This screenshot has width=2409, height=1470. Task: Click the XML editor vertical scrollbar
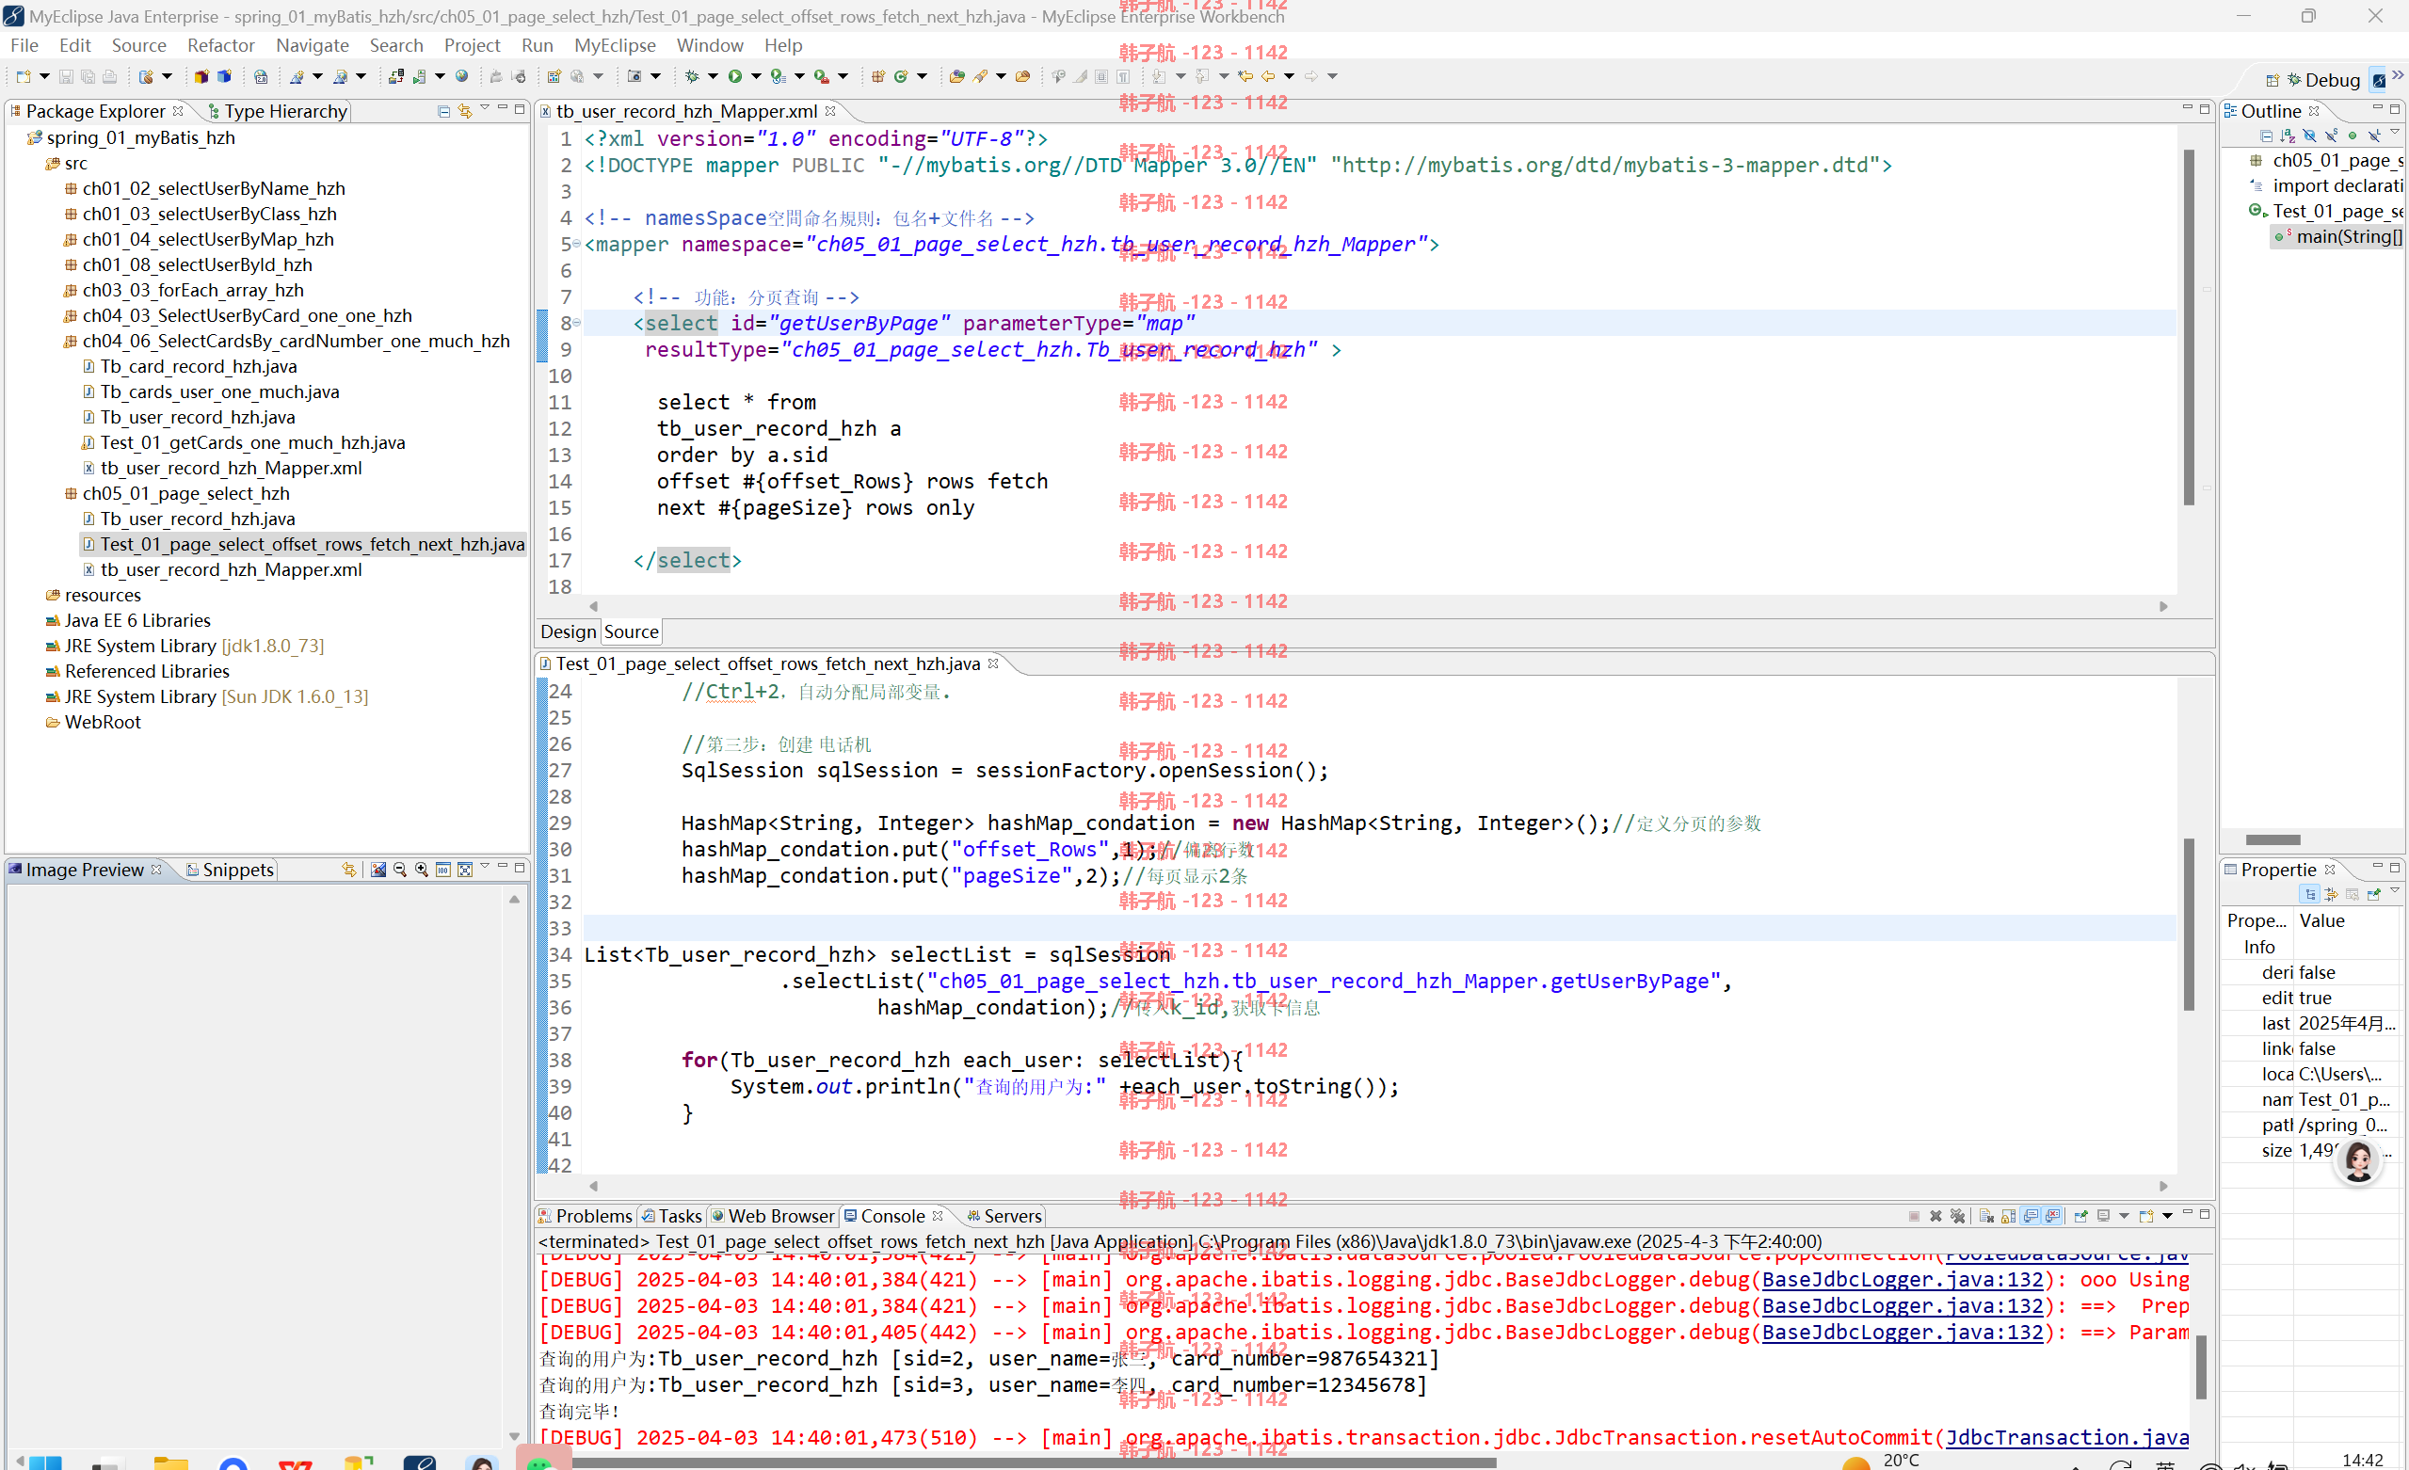click(x=2188, y=327)
